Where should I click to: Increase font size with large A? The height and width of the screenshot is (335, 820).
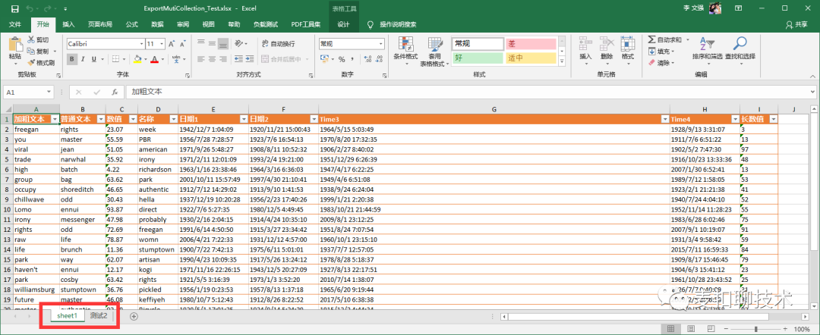point(173,44)
